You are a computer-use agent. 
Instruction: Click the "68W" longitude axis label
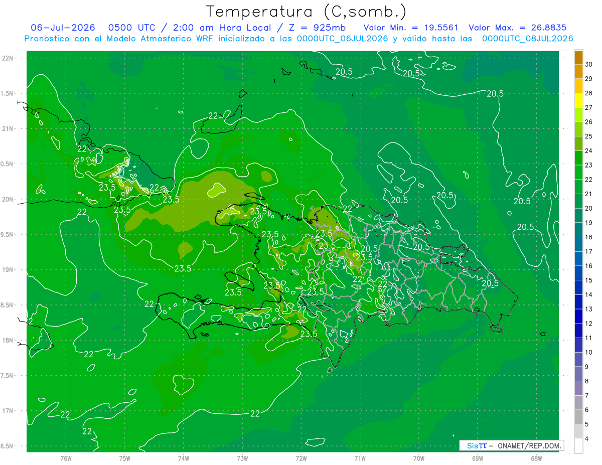point(536,458)
